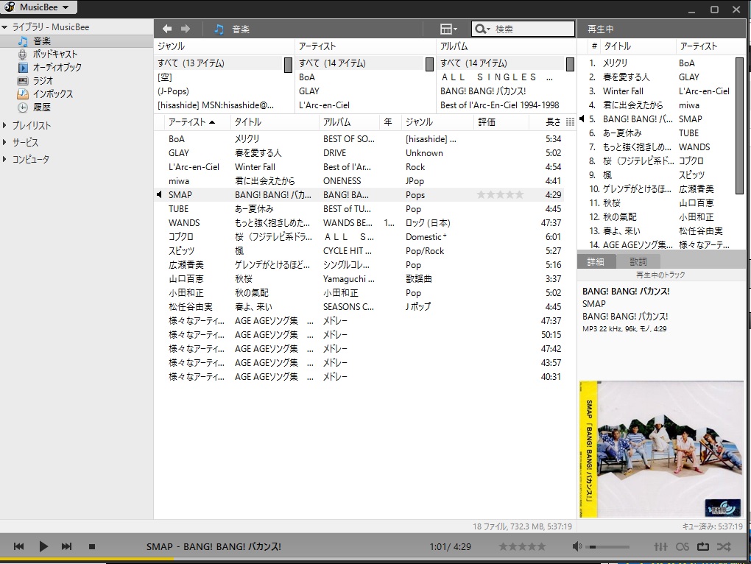The height and width of the screenshot is (564, 751).
Task: Open 履歴 in the sidebar
Action: click(42, 107)
